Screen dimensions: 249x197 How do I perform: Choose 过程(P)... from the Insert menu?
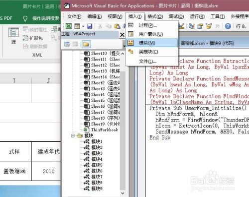pos(152,25)
